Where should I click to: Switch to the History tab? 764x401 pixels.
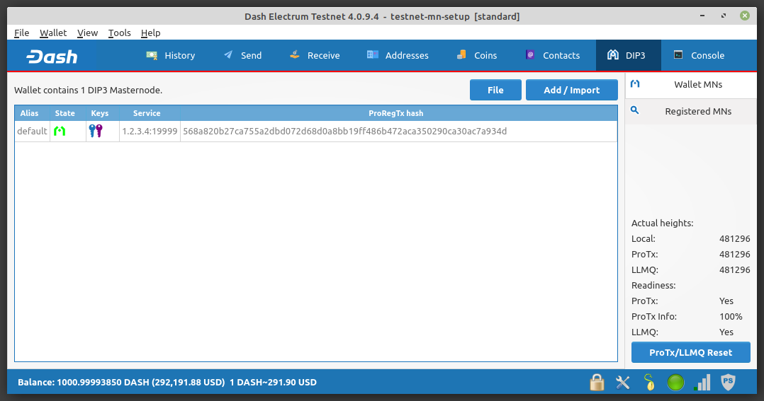[171, 56]
